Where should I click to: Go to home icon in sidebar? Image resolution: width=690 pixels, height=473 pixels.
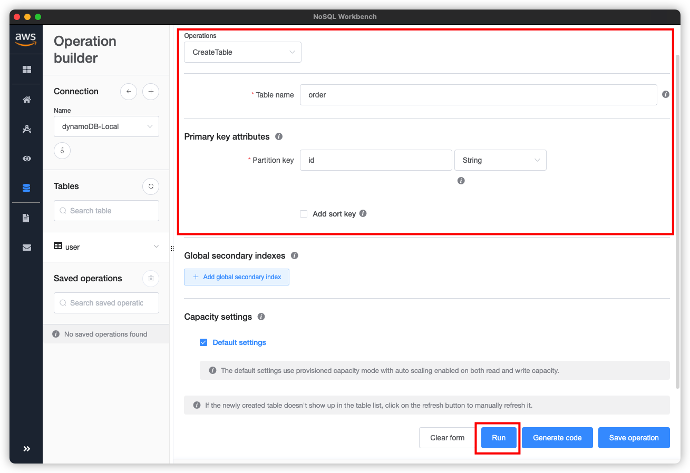(26, 100)
